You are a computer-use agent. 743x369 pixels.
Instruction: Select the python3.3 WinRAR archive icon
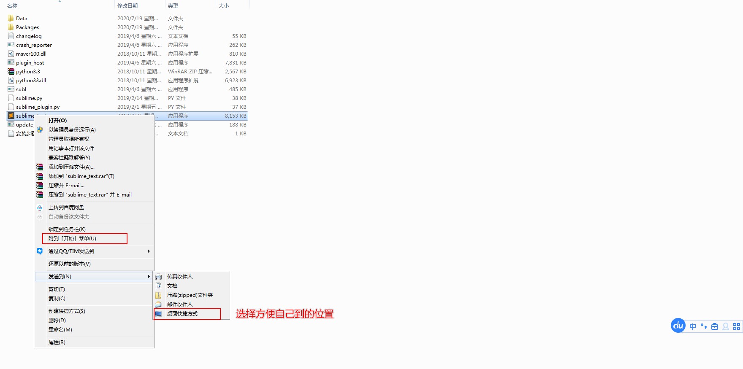click(11, 71)
